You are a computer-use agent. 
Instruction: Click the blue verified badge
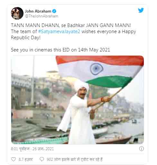point(54,11)
